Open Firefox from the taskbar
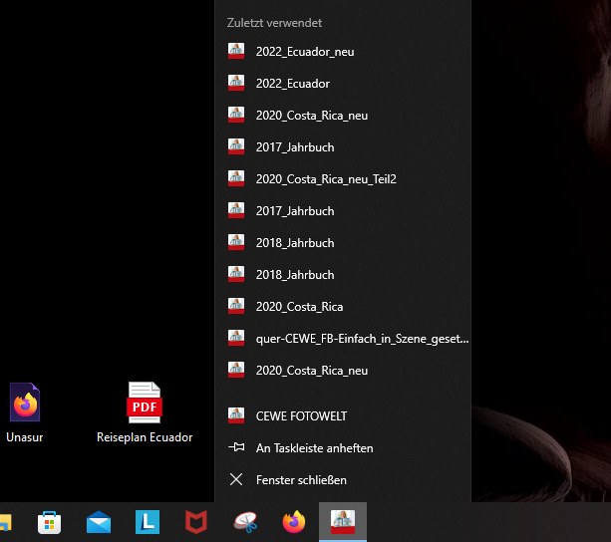This screenshot has width=611, height=542. pos(294,522)
